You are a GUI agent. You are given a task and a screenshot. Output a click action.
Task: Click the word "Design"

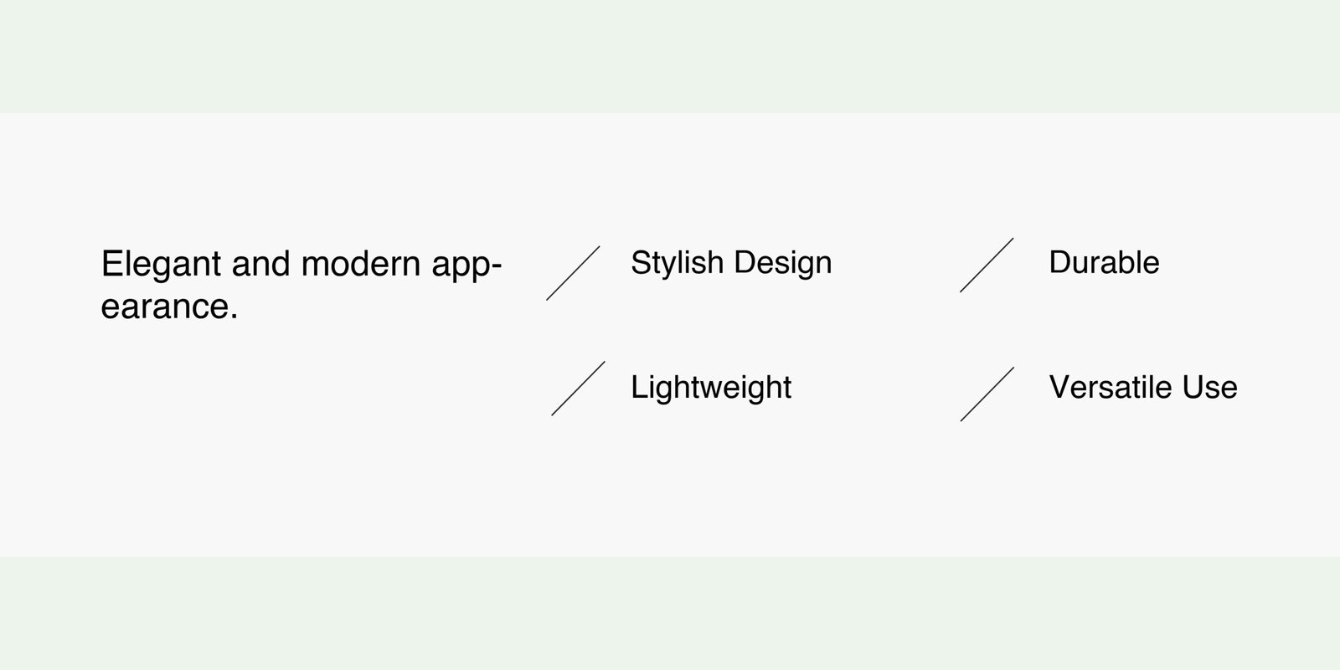tap(781, 263)
